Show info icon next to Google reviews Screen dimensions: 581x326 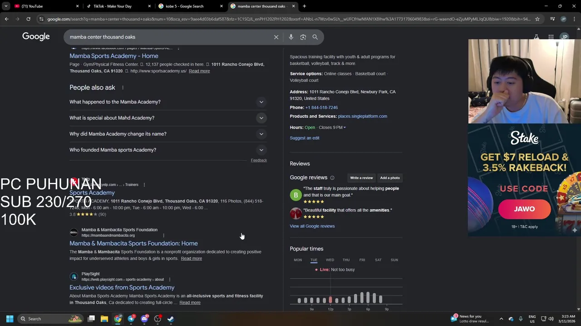[x=332, y=178]
